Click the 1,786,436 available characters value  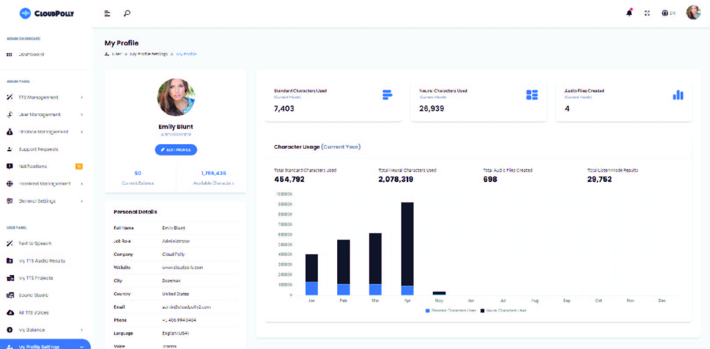(x=213, y=173)
